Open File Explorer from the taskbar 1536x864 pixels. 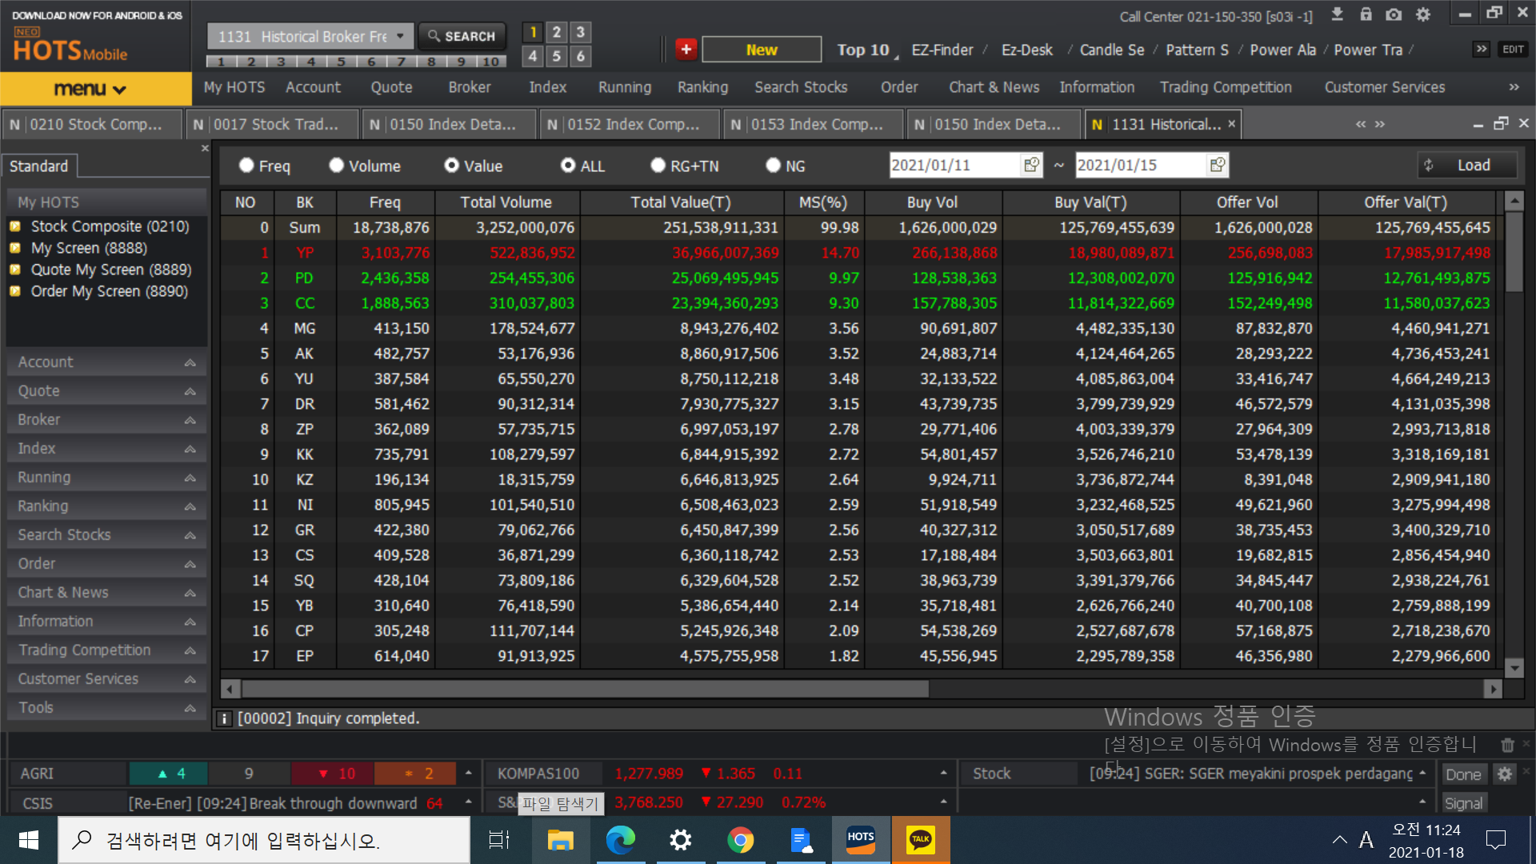click(560, 840)
